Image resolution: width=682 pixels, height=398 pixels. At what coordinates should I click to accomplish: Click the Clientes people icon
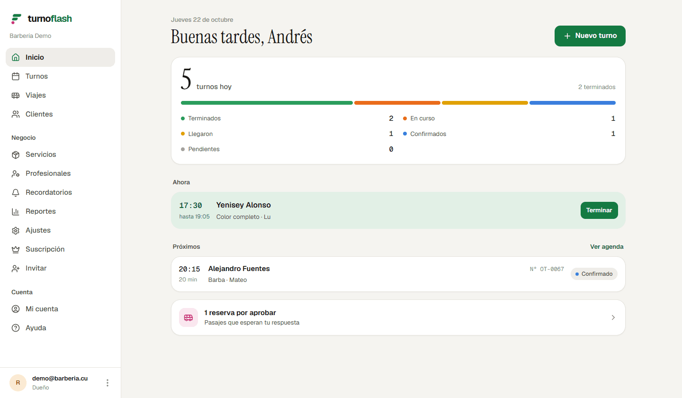[x=16, y=114]
